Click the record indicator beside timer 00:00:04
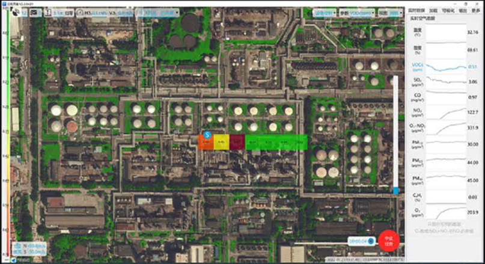 tap(371, 241)
